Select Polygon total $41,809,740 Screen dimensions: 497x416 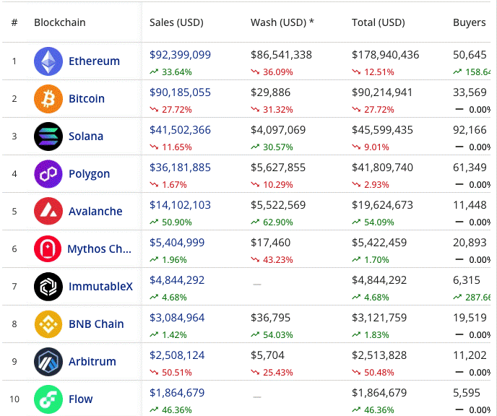(382, 168)
